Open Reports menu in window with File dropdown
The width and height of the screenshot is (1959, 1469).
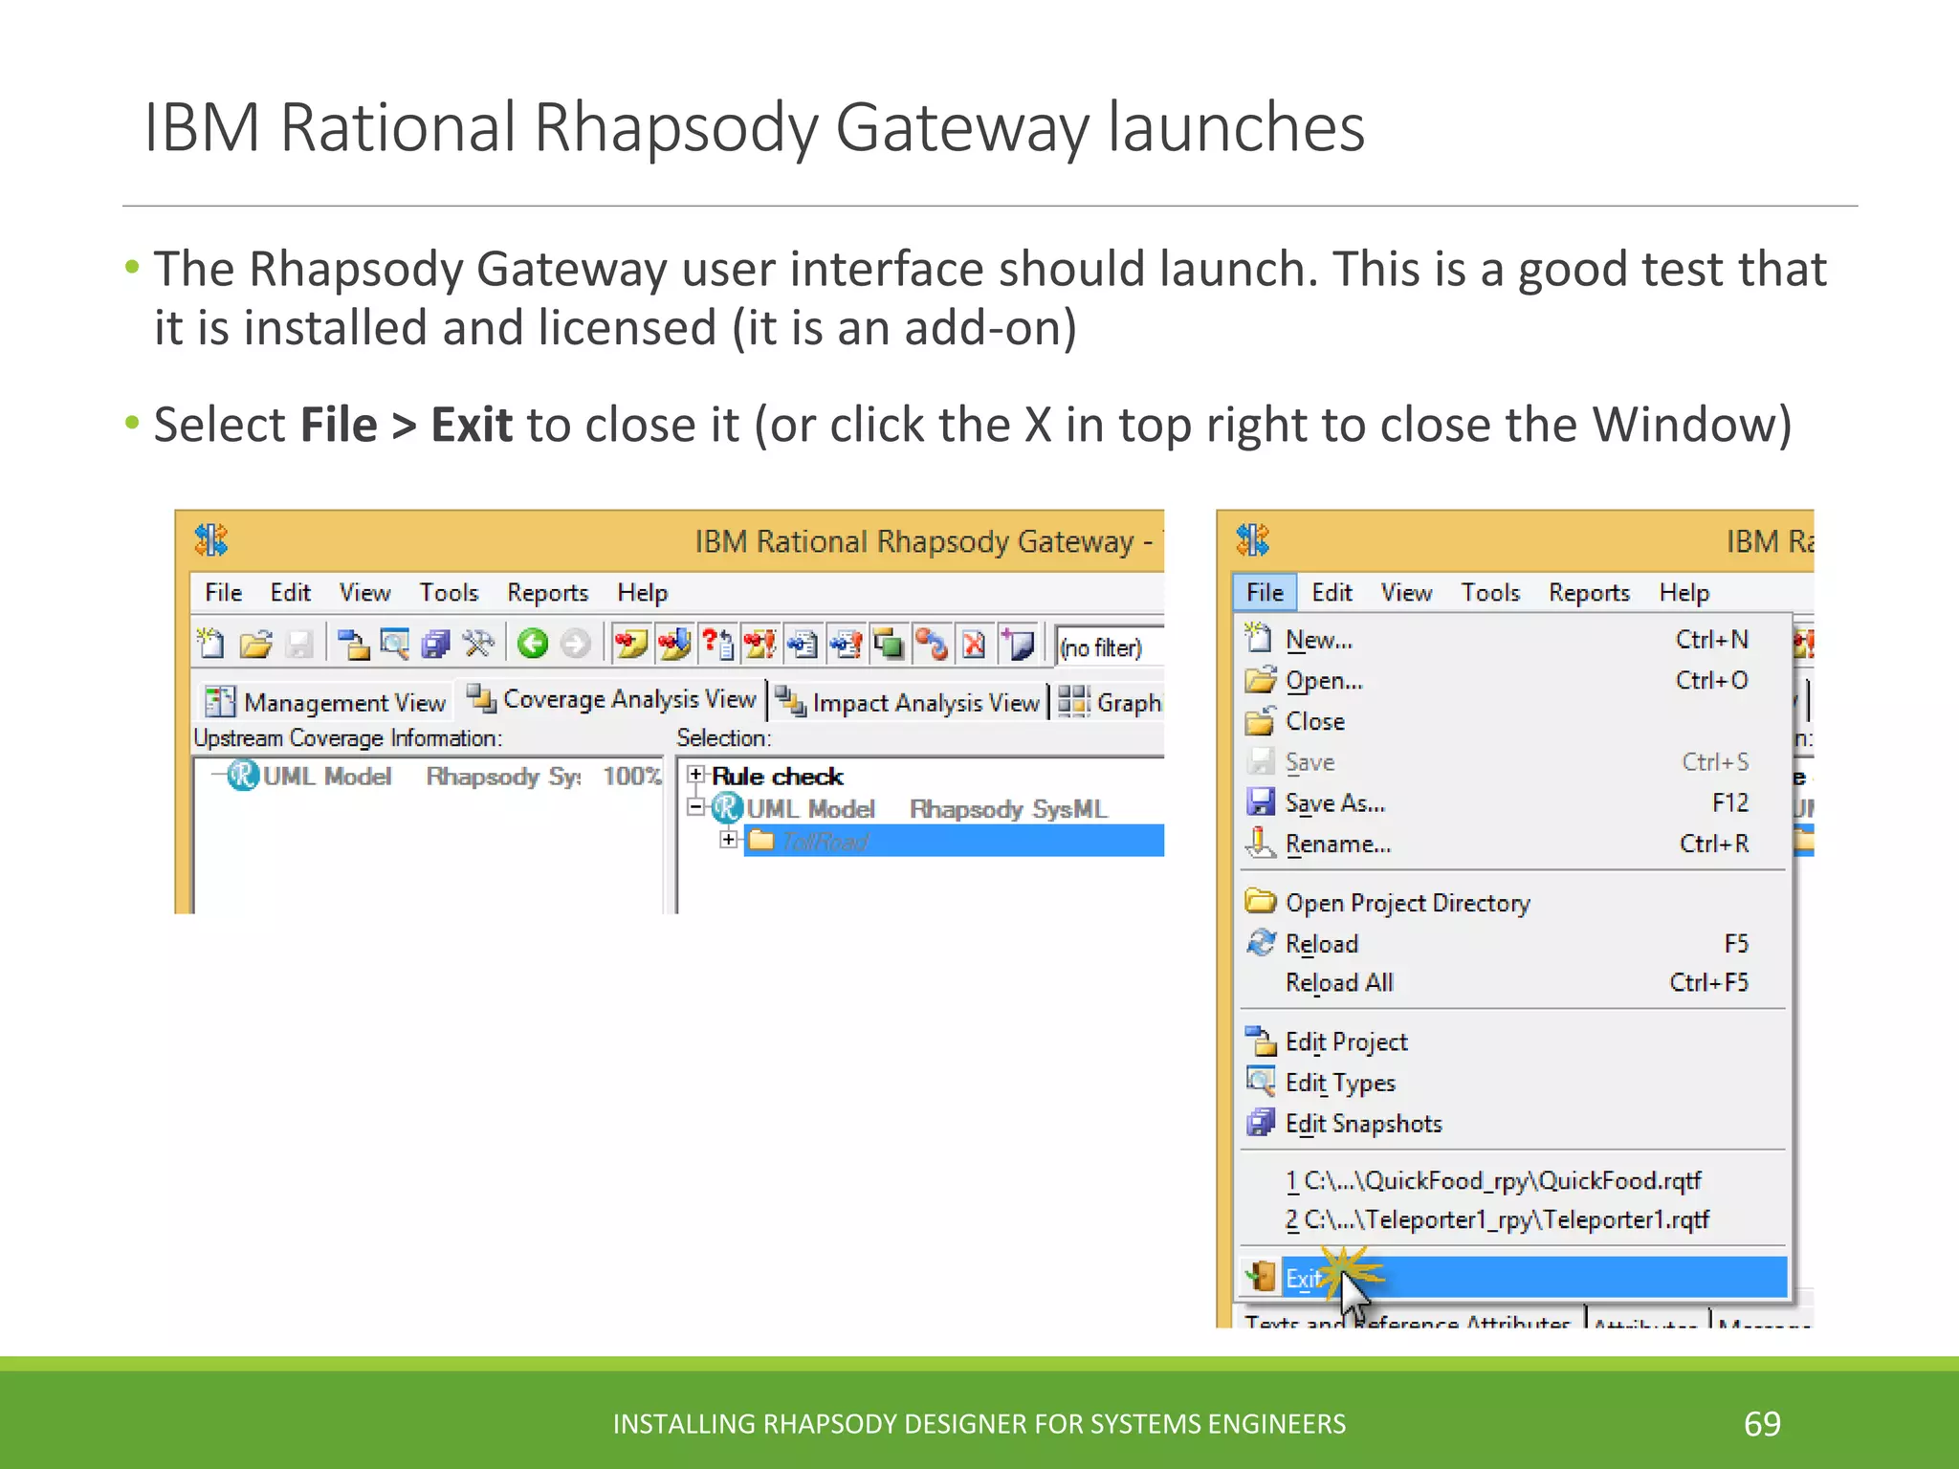1590,593
